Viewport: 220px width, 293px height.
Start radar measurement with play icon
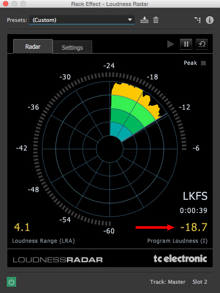(x=170, y=44)
